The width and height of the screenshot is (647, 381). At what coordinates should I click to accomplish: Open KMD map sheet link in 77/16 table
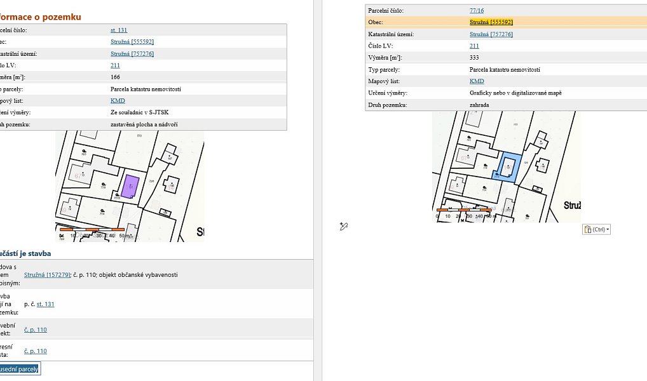pos(477,81)
